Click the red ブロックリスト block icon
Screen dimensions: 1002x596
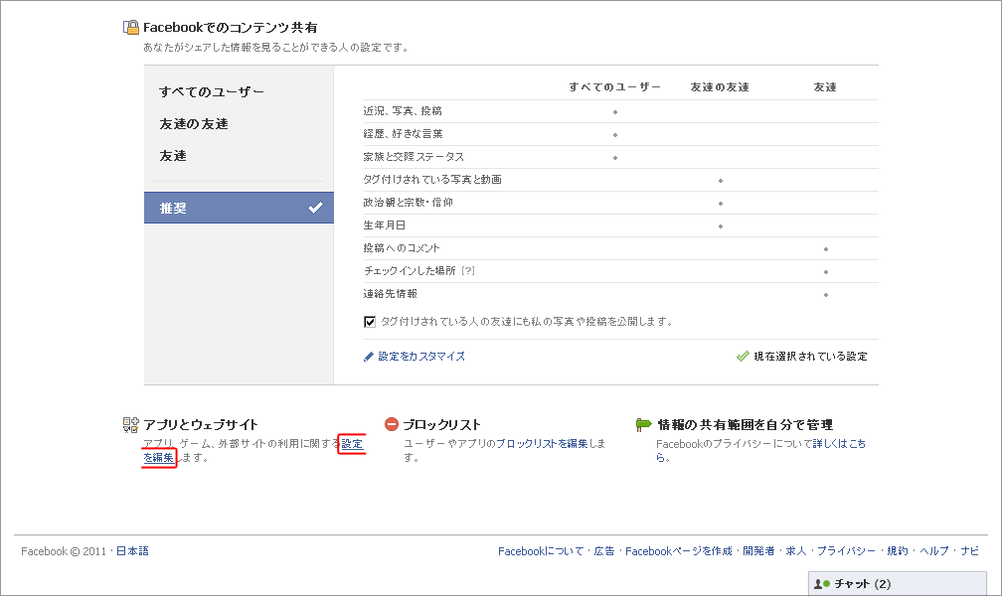coord(391,424)
